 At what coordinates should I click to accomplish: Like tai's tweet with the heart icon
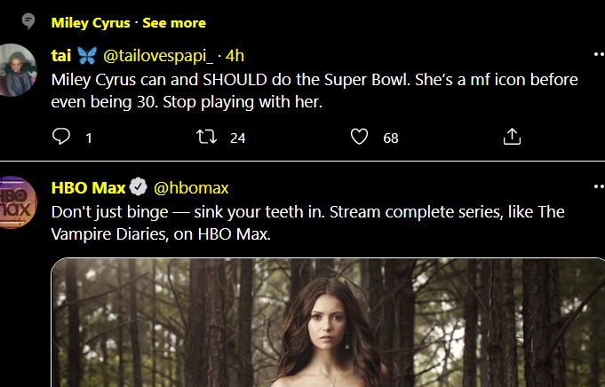pos(359,137)
